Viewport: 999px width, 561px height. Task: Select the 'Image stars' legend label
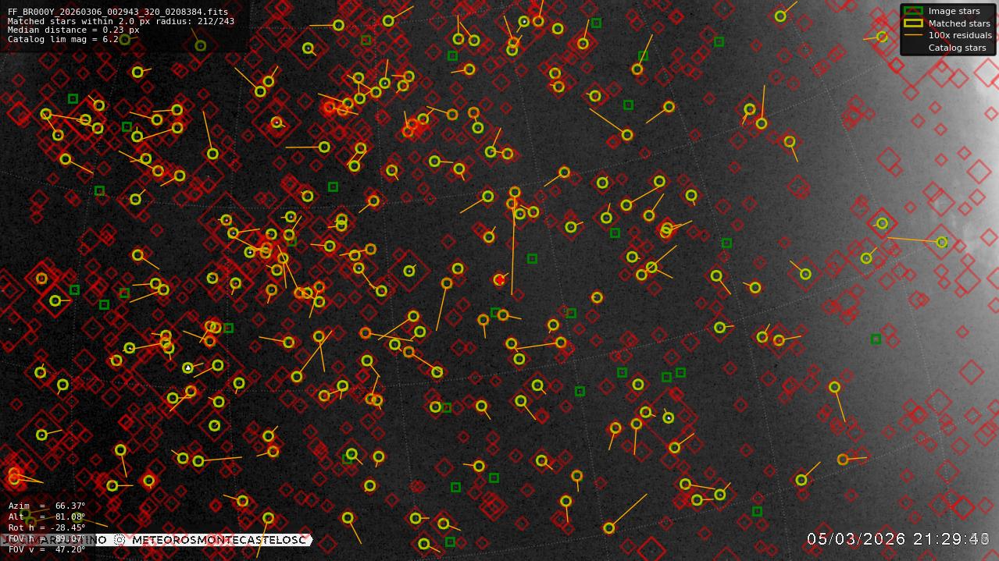[x=954, y=11]
